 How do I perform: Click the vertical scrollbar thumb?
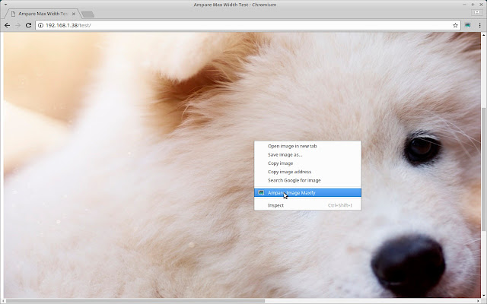click(484, 169)
